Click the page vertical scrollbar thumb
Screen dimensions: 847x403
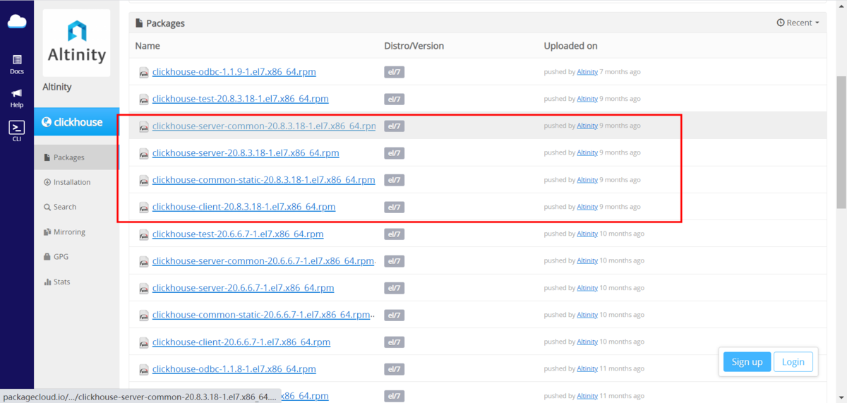(x=841, y=142)
